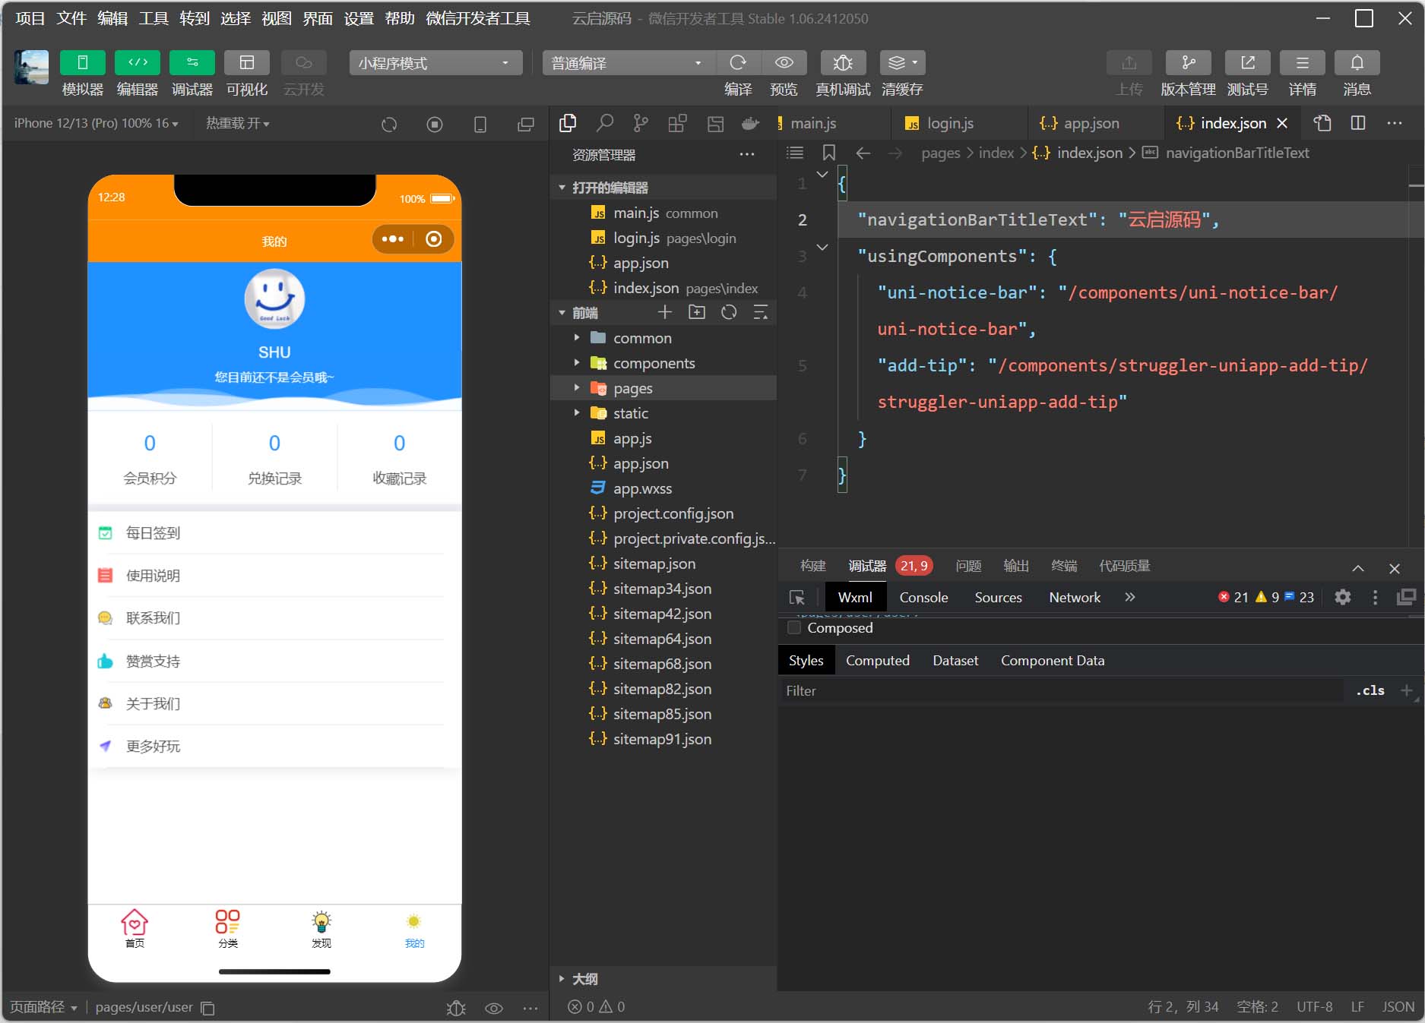Open search panel magnifier icon
The height and width of the screenshot is (1023, 1425).
[x=604, y=123]
